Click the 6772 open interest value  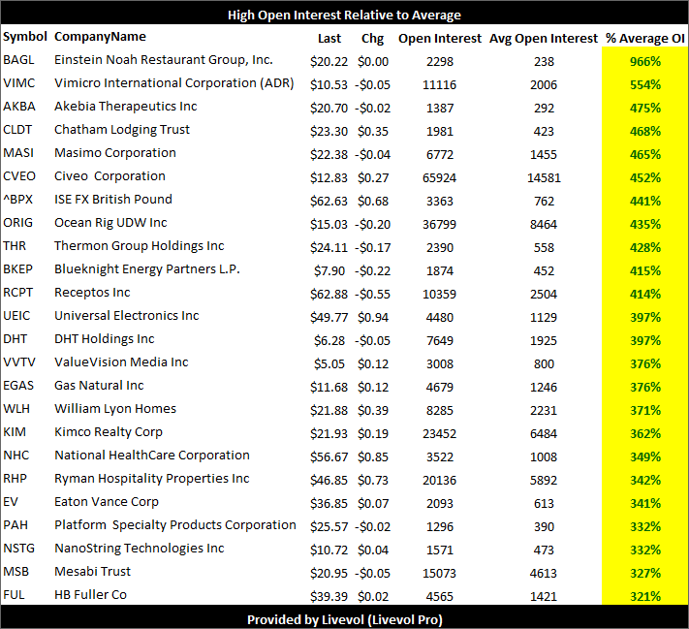point(439,155)
